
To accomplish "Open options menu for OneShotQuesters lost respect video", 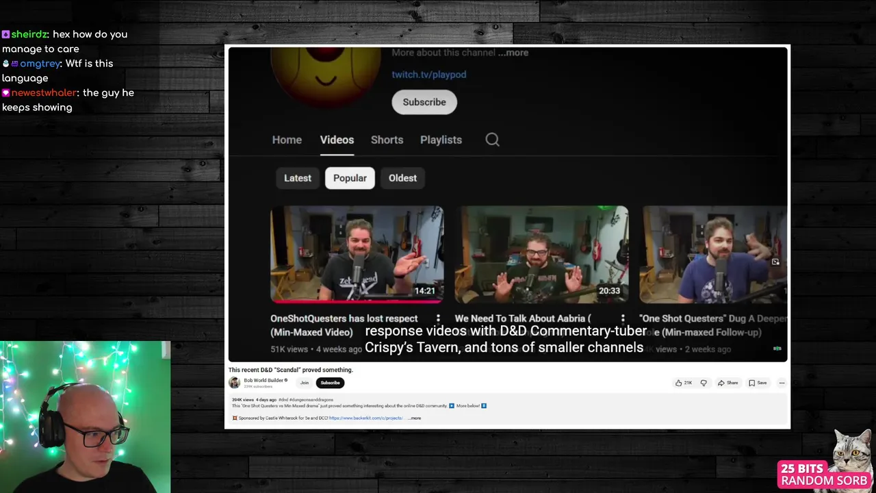I will pyautogui.click(x=438, y=318).
